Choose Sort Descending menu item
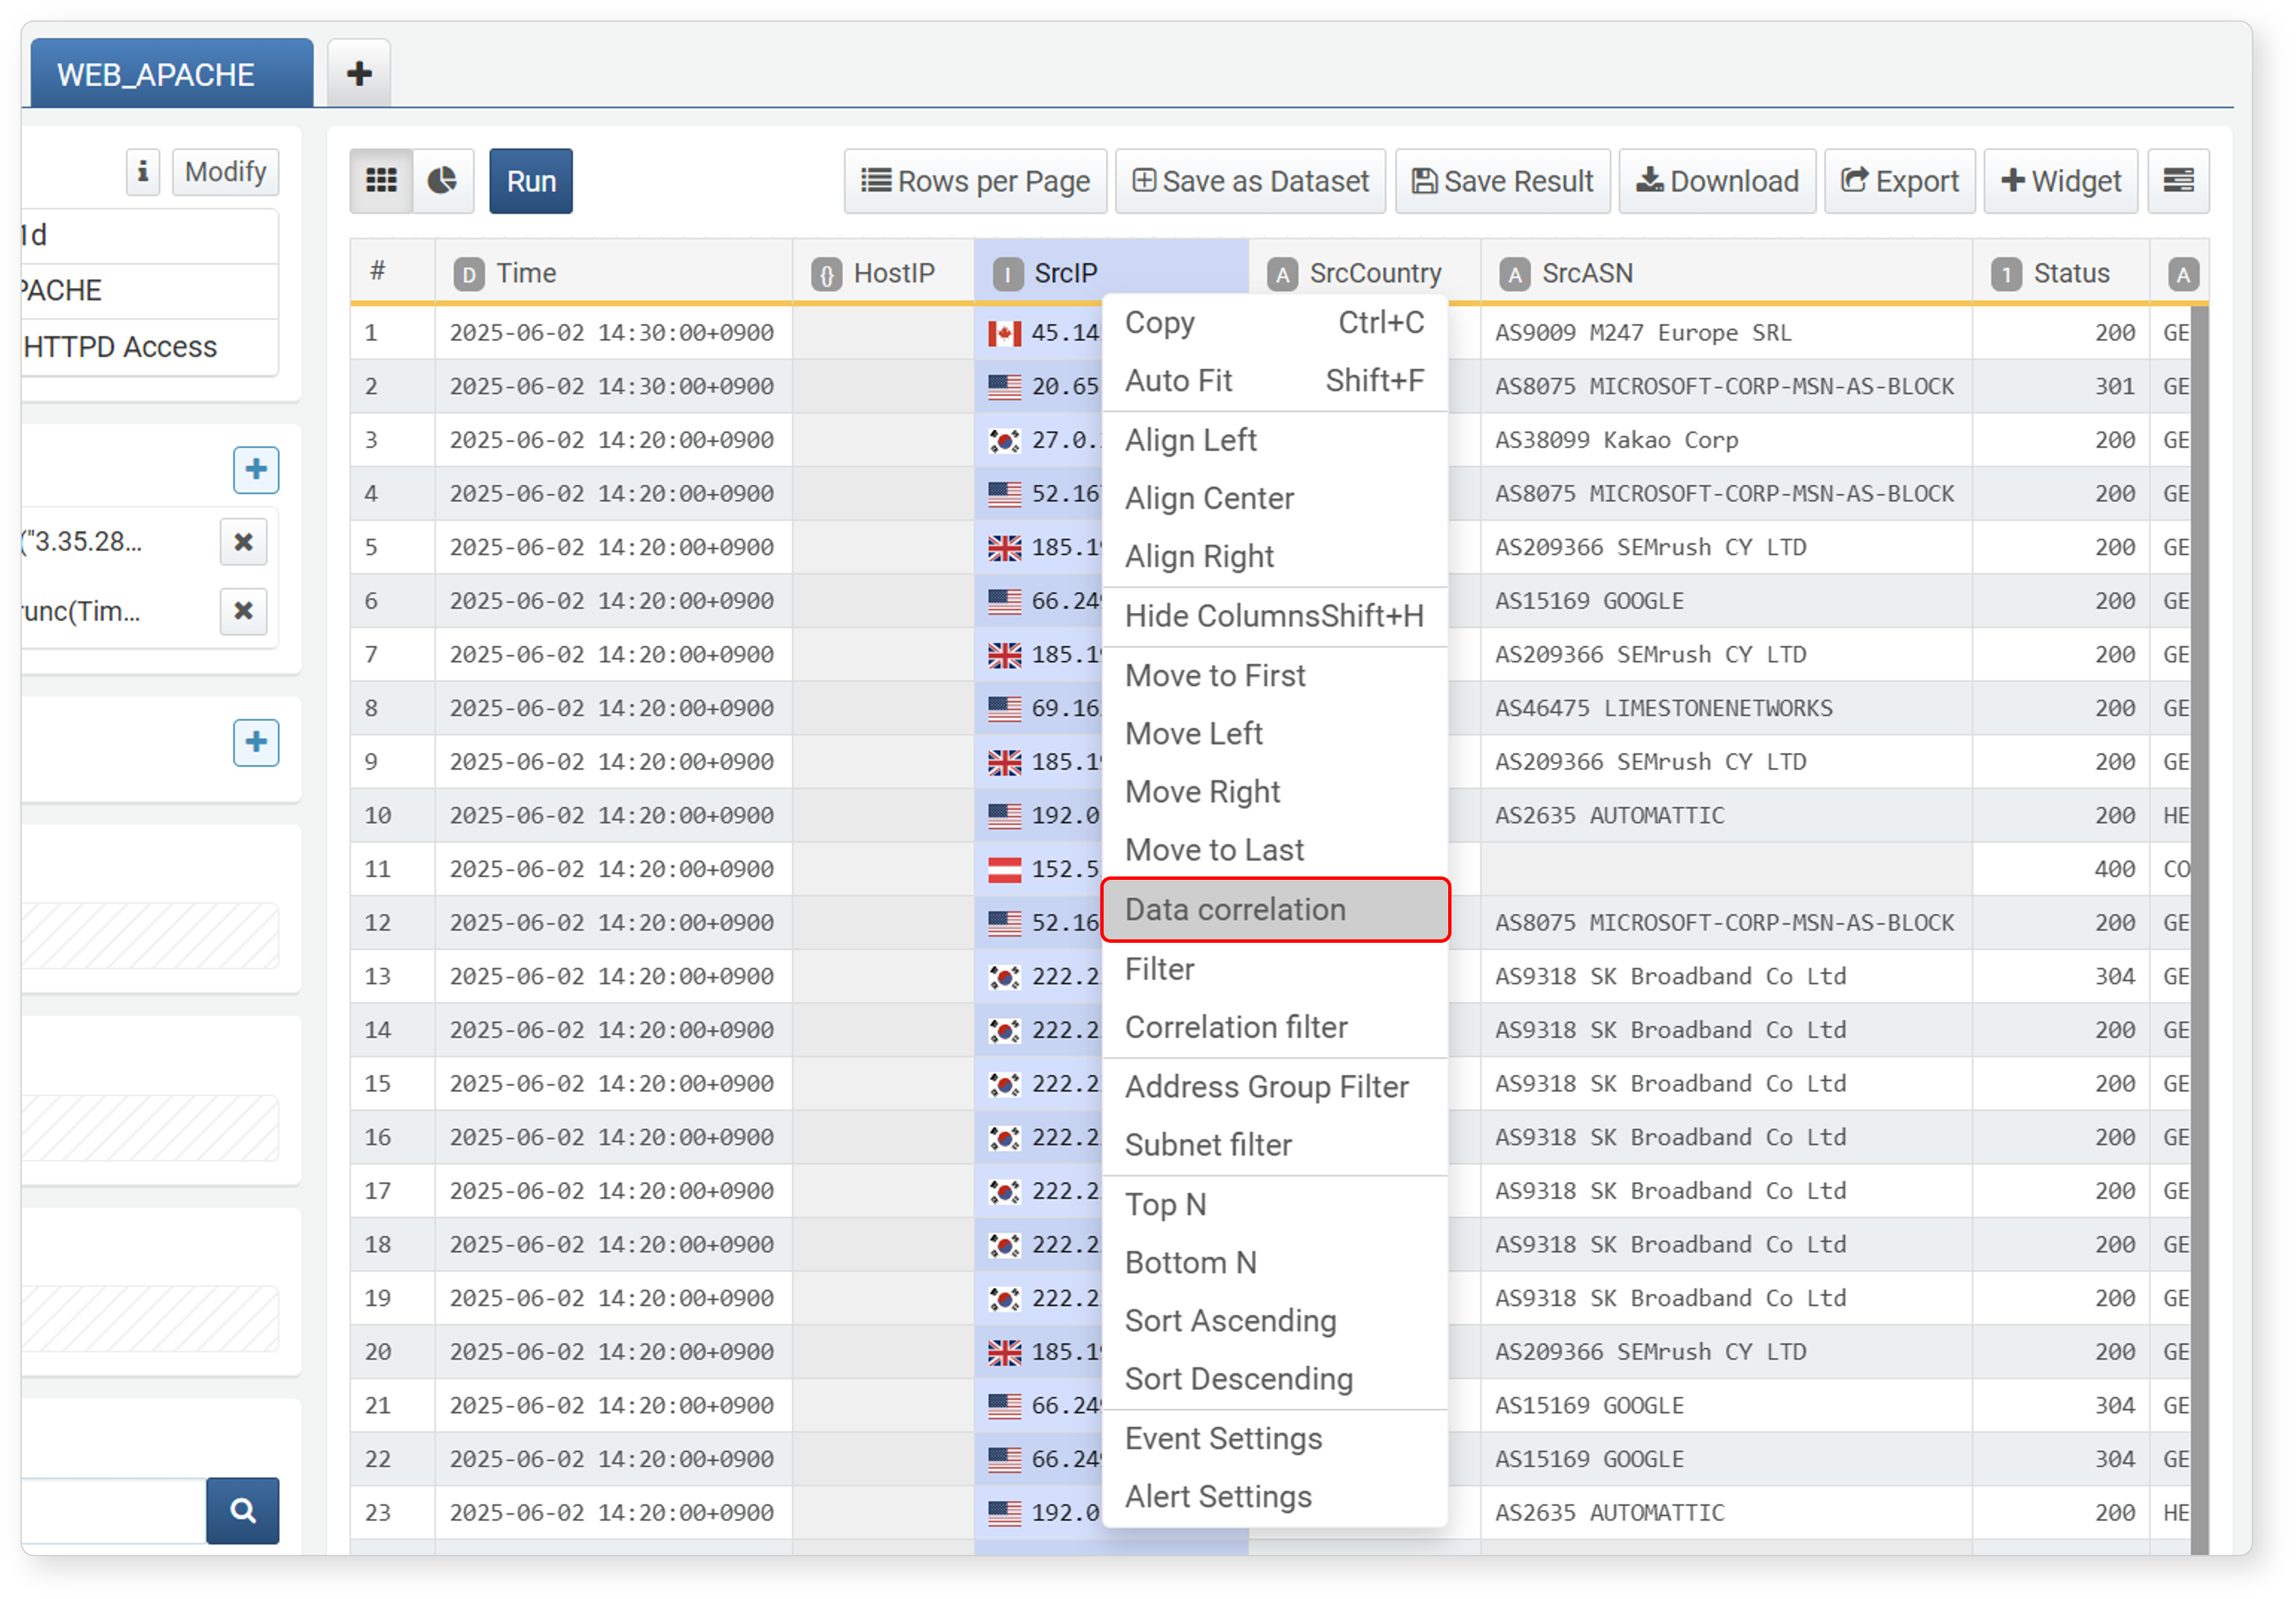The width and height of the screenshot is (2296, 1599). [x=1274, y=1379]
